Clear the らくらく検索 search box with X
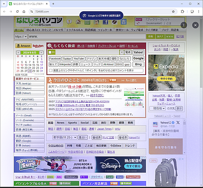The width and height of the screenshot is (203, 188). [122, 52]
